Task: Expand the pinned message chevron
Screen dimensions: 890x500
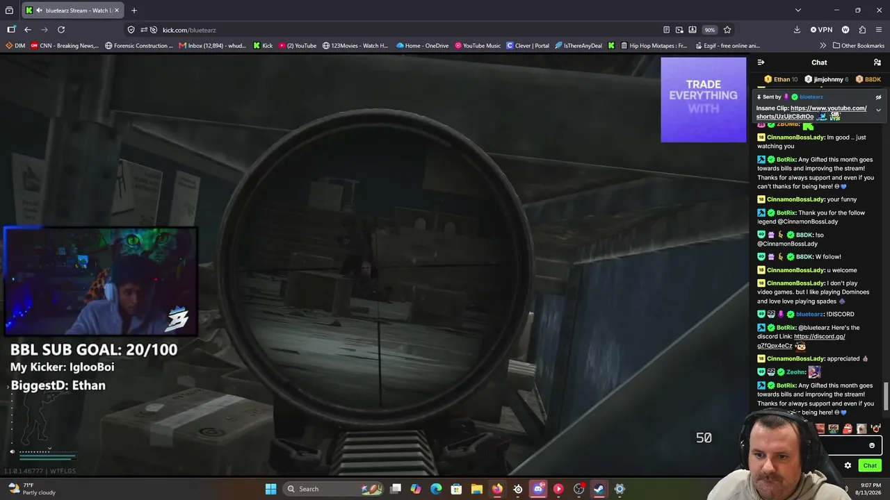Action: pos(878,110)
